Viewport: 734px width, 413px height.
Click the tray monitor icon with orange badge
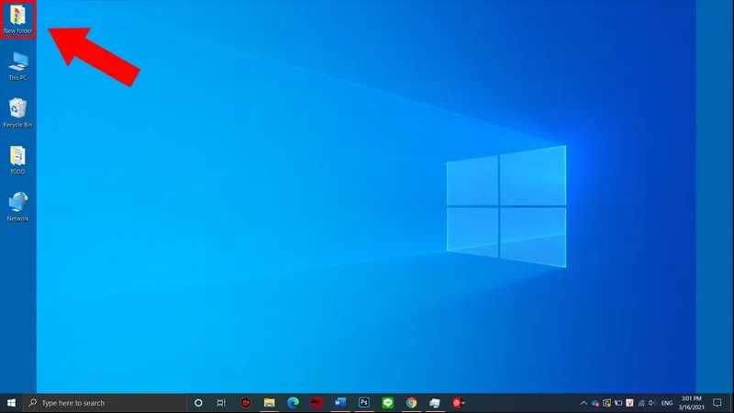606,403
